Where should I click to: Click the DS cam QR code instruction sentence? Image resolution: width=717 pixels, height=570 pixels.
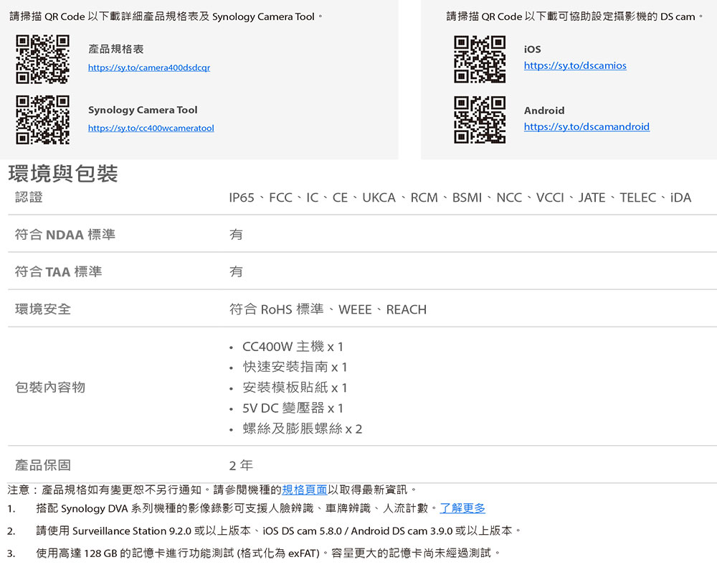tap(575, 17)
